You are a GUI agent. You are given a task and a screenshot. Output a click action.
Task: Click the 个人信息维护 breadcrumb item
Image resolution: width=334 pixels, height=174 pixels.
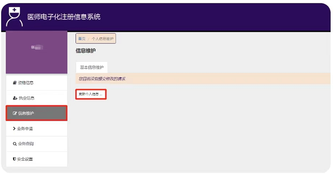[x=103, y=39]
